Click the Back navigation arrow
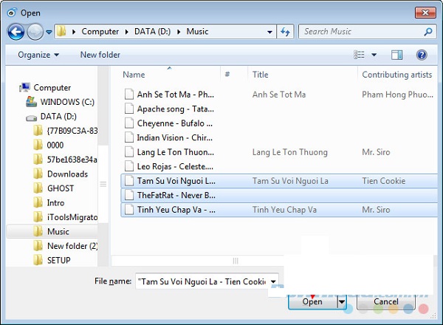The height and width of the screenshot is (325, 443). pos(16,32)
